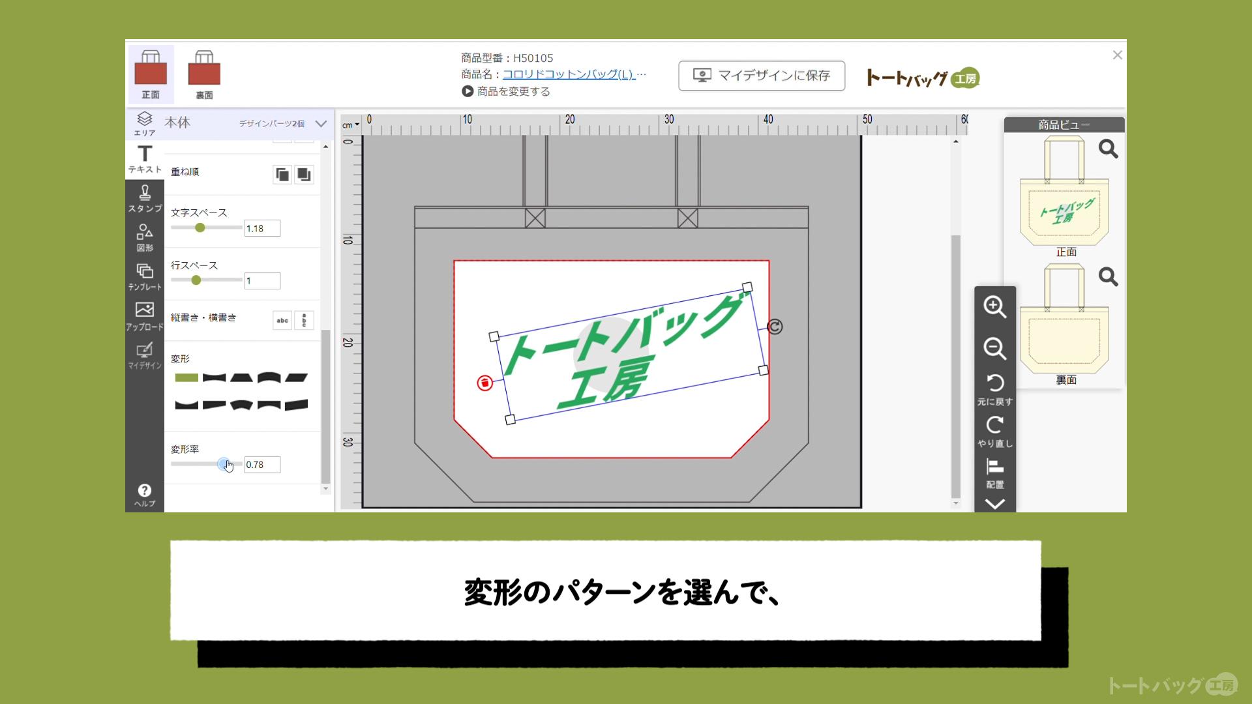Open the ヘルプ (Help) icon
Screen dimensions: 1252x704
[x=145, y=495]
